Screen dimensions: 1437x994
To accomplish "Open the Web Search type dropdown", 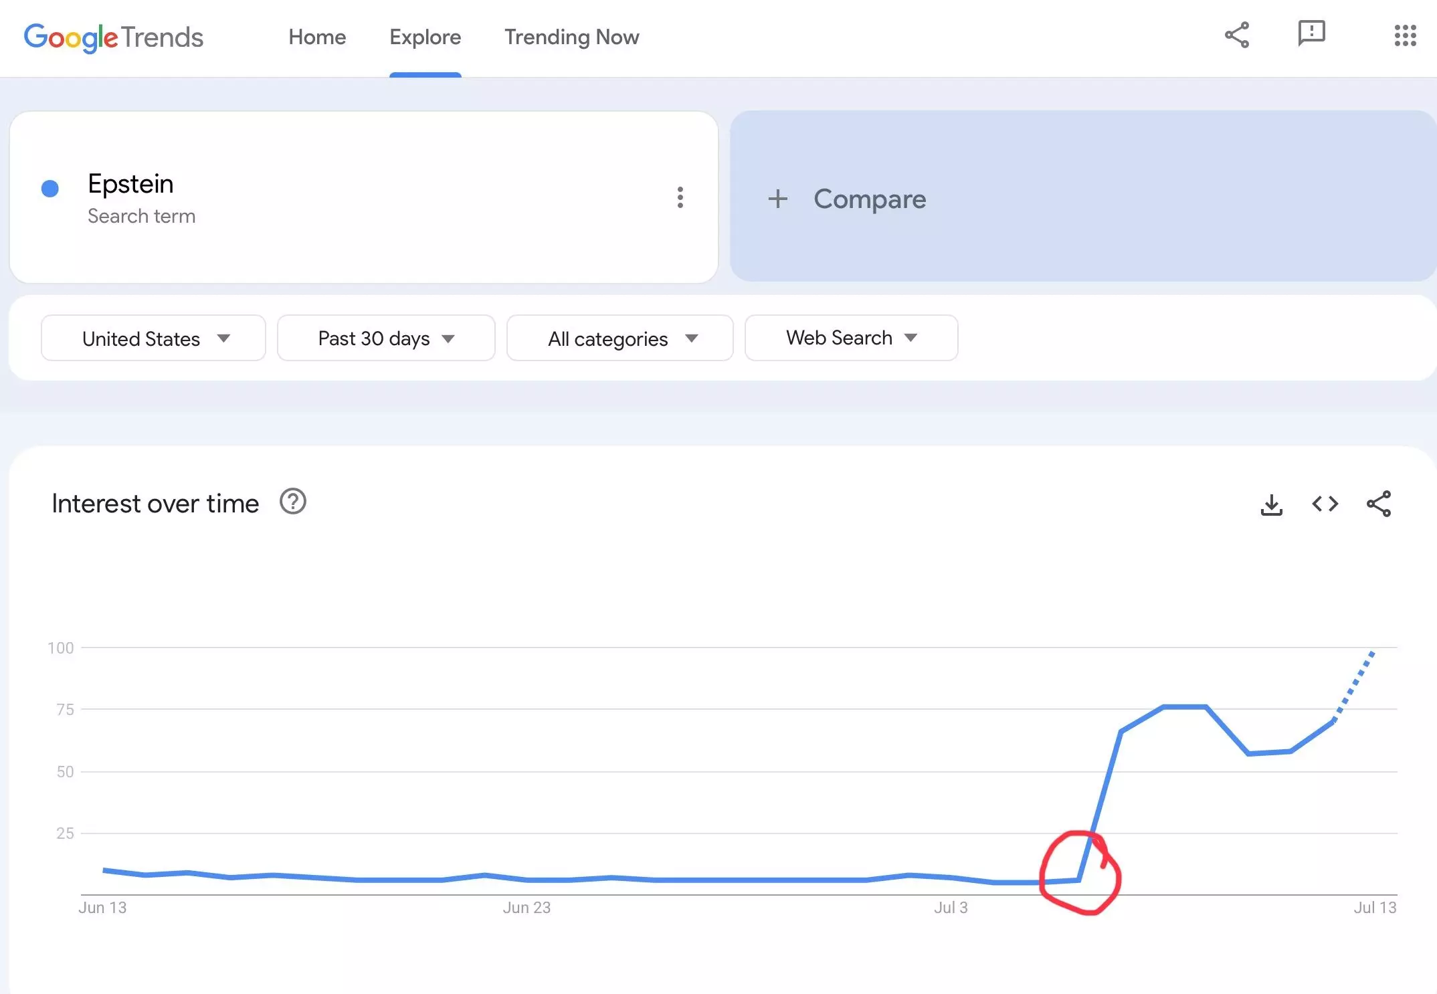I will coord(851,338).
